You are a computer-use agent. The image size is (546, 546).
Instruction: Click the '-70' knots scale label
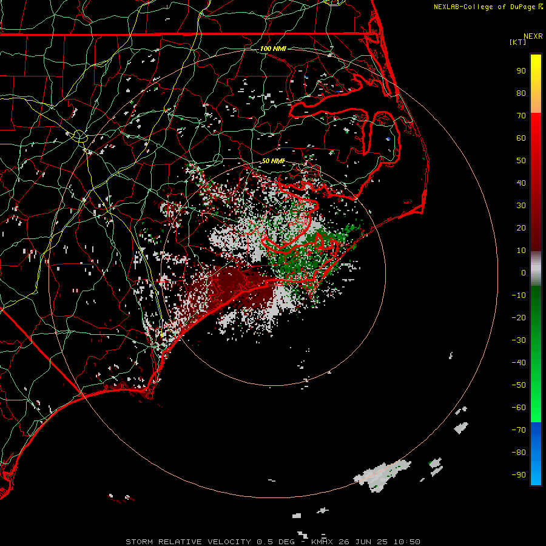point(519,430)
